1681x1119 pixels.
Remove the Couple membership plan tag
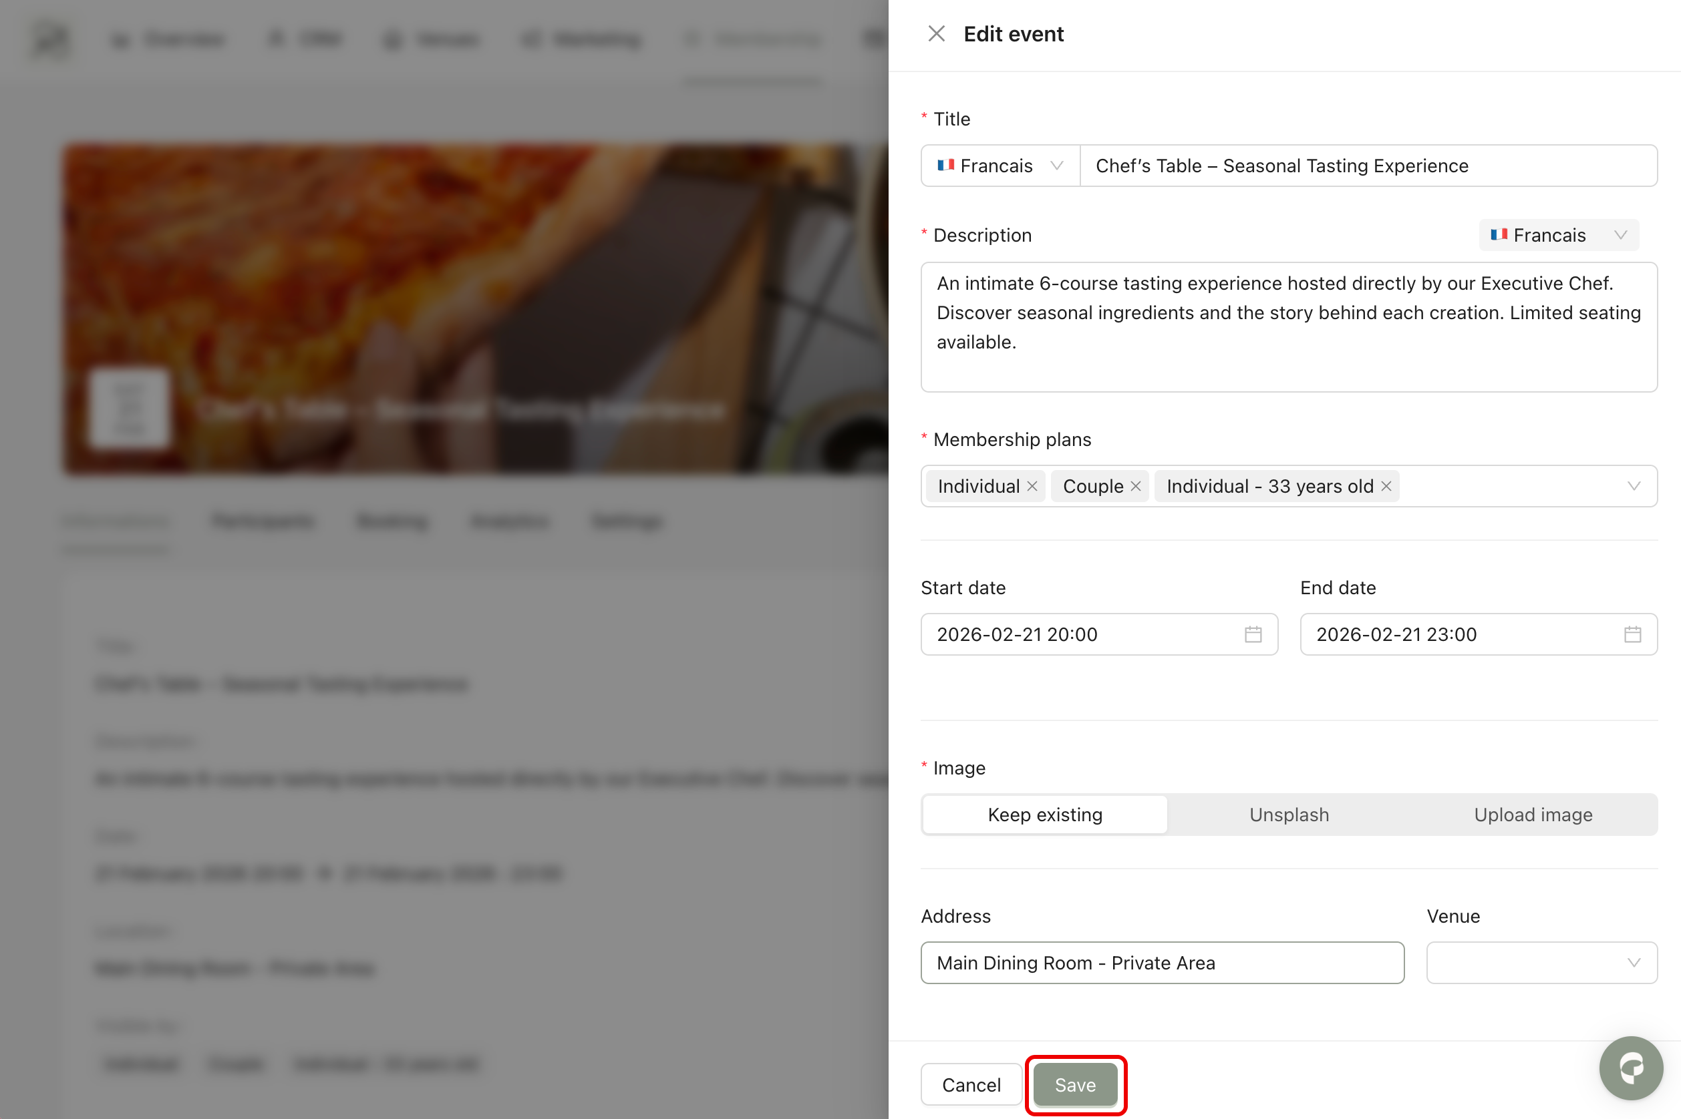click(1135, 486)
